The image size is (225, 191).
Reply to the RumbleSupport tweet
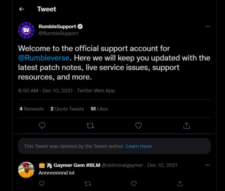pos(42,126)
